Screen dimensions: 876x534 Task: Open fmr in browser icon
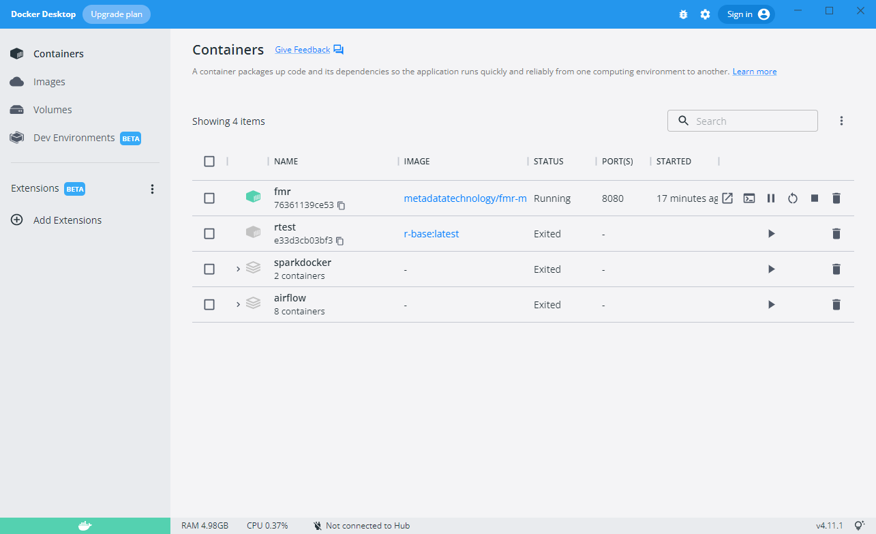click(727, 198)
